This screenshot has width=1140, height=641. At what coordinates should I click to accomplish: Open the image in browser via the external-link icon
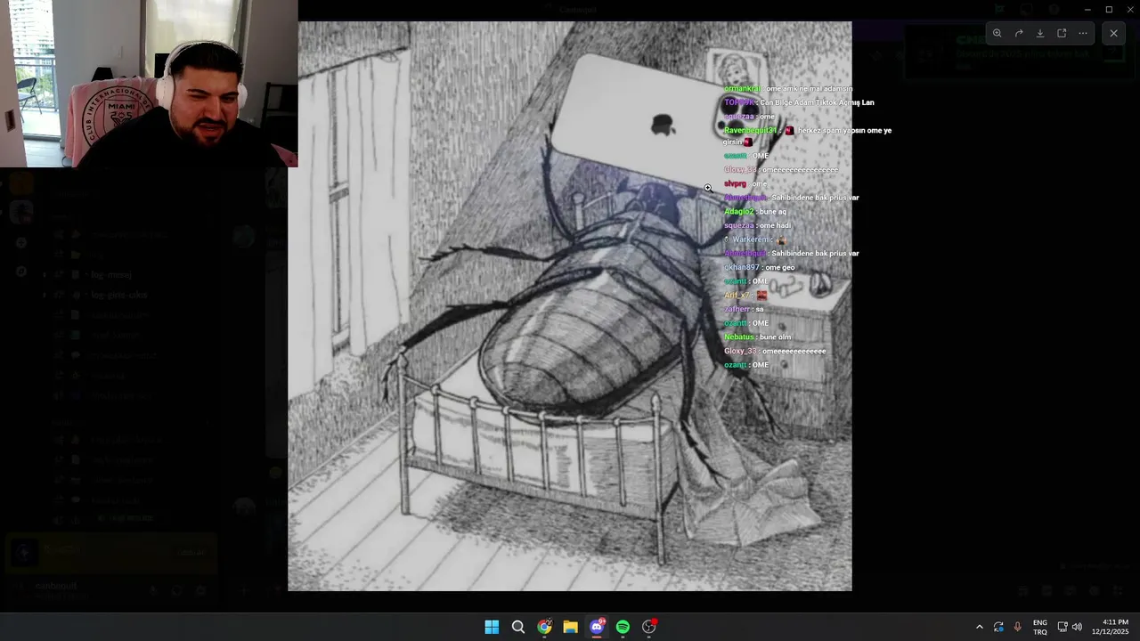tap(1062, 34)
